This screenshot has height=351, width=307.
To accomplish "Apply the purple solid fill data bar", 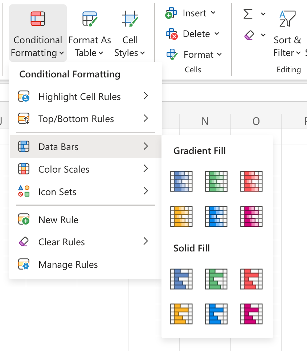I will (251, 314).
